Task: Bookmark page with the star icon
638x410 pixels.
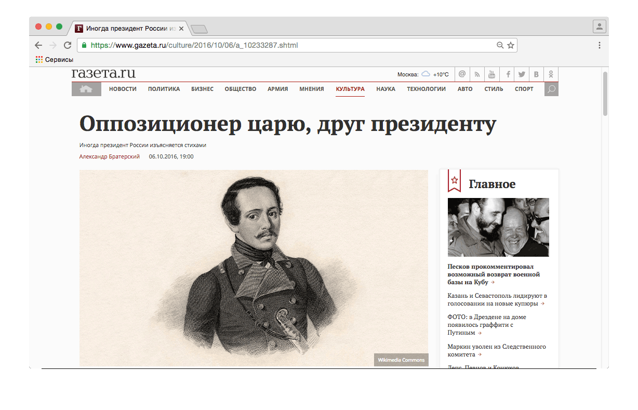Action: [x=511, y=45]
